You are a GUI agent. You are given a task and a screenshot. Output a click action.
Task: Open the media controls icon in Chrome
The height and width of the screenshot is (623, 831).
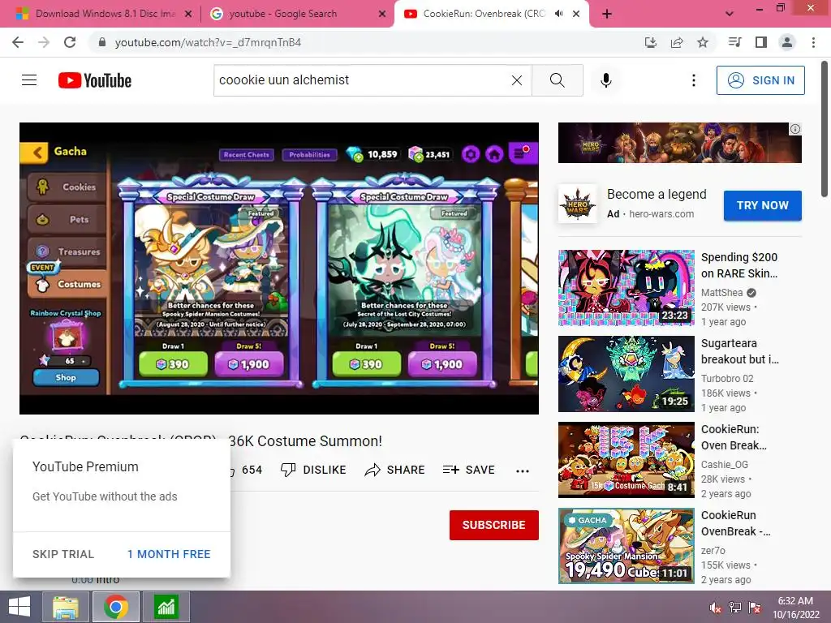click(x=735, y=42)
